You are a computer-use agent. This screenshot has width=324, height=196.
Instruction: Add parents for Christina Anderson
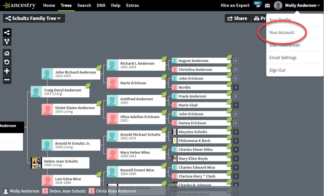point(236,69)
